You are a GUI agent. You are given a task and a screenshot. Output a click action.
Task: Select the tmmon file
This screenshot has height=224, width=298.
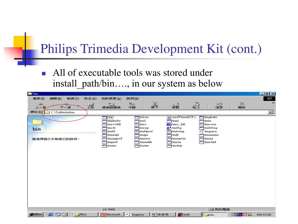[x=143, y=139]
